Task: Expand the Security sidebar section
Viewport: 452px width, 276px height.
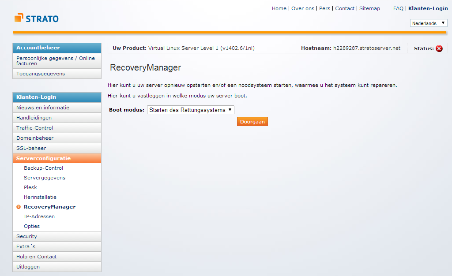Action: pyautogui.click(x=26, y=236)
